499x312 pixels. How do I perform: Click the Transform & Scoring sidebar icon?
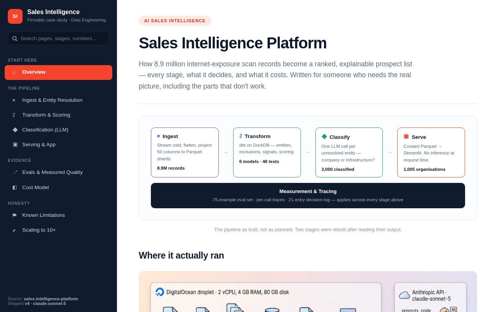14,115
